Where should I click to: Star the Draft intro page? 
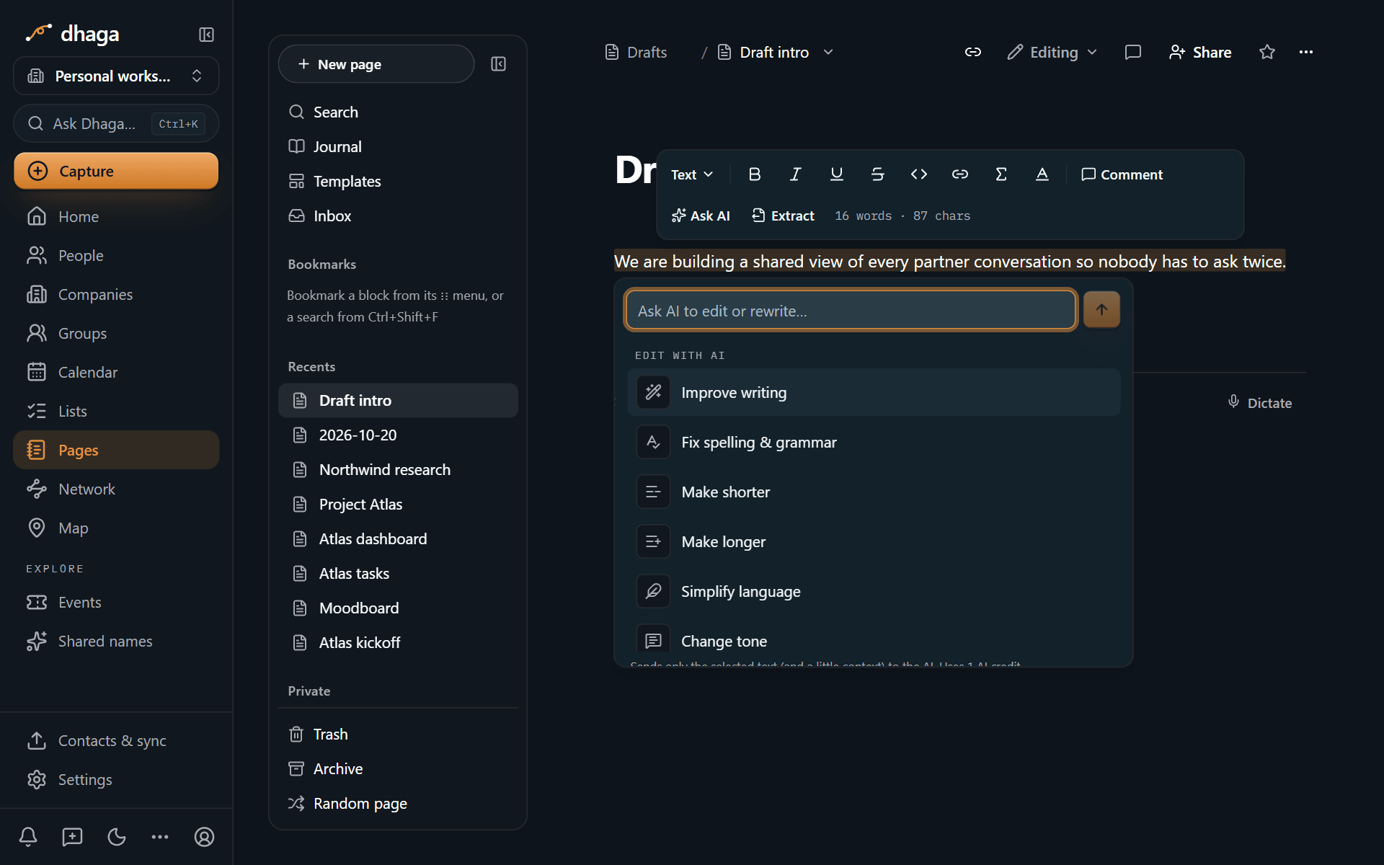point(1267,52)
